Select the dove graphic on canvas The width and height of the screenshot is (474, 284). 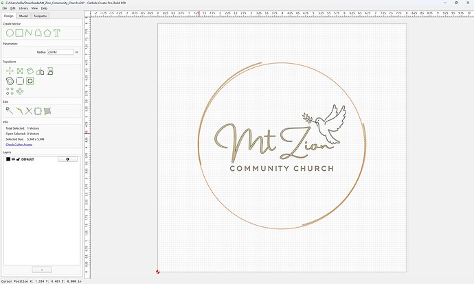click(326, 124)
